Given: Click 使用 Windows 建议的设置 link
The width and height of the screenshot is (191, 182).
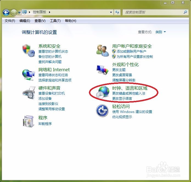Looking at the screenshot, I should tap(132, 112).
